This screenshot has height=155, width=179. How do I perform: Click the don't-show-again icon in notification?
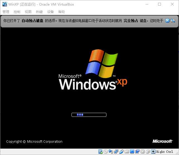[x=173, y=21]
